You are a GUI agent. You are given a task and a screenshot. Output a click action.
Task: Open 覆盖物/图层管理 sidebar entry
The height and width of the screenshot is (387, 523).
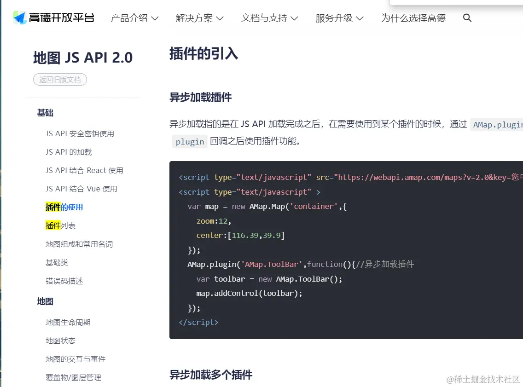pos(73,378)
